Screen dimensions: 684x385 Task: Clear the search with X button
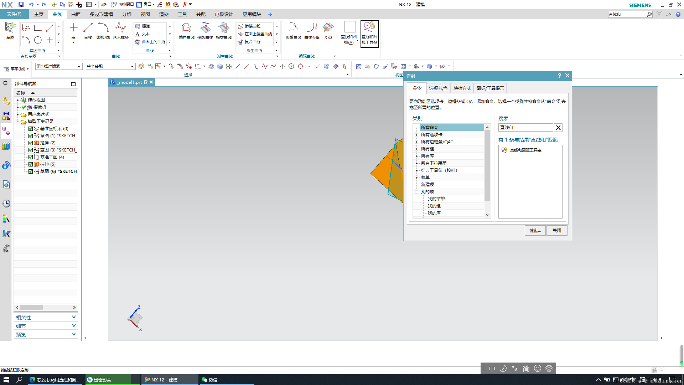(558, 128)
